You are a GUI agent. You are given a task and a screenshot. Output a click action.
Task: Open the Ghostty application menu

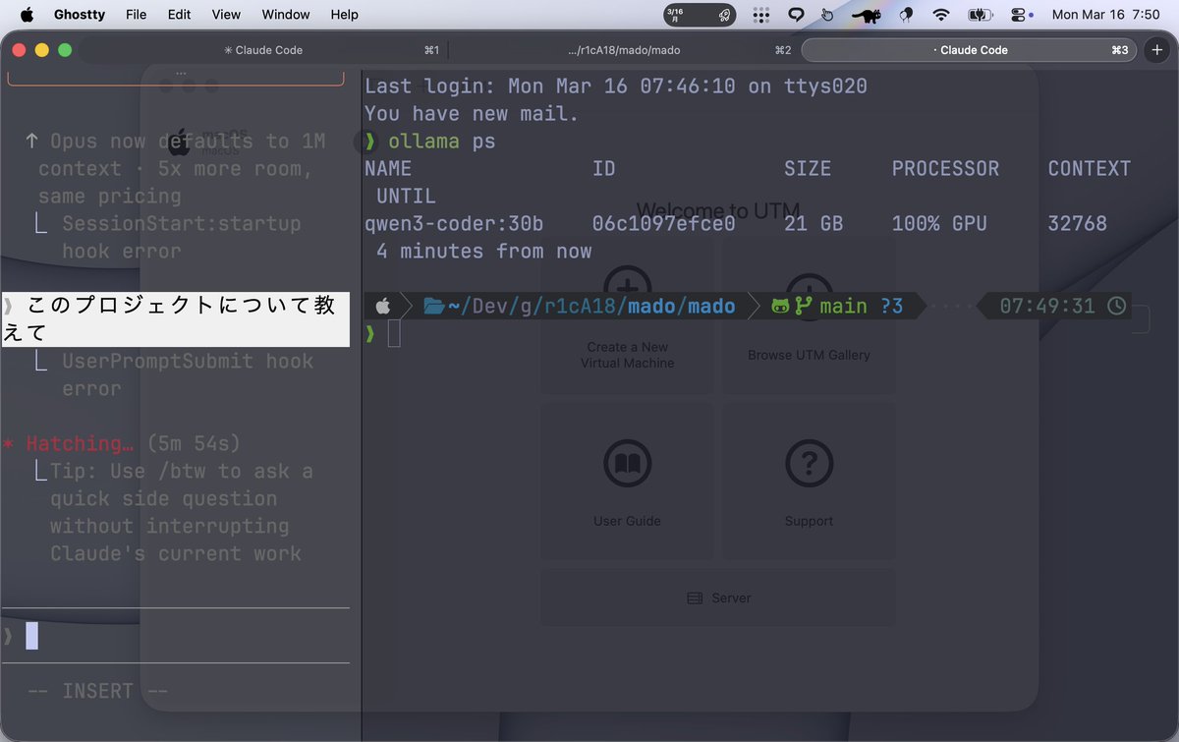(80, 15)
